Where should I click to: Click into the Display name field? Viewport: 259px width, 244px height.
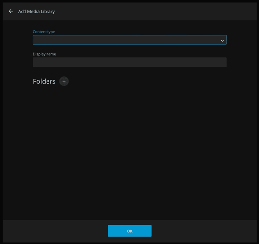pos(130,62)
